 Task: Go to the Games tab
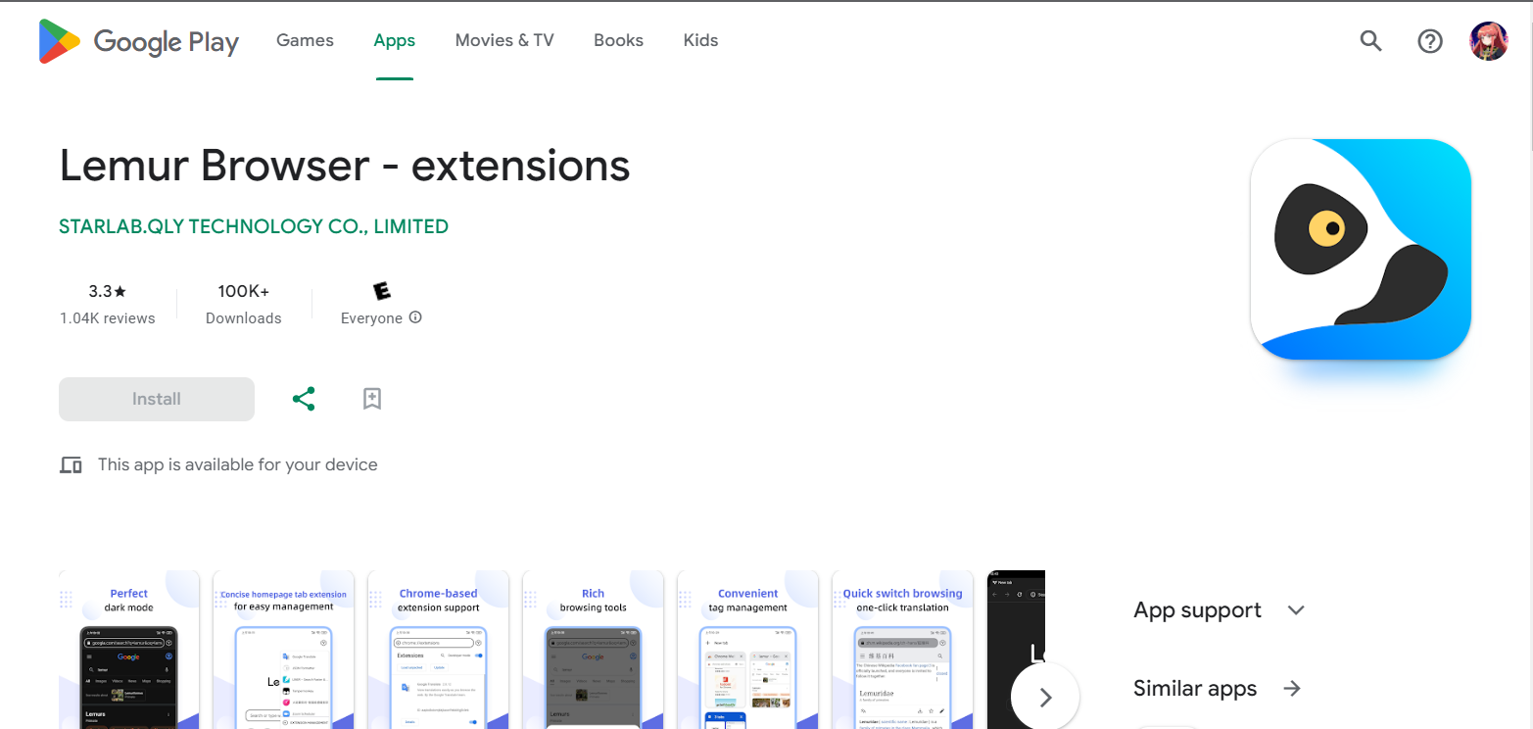coord(305,41)
